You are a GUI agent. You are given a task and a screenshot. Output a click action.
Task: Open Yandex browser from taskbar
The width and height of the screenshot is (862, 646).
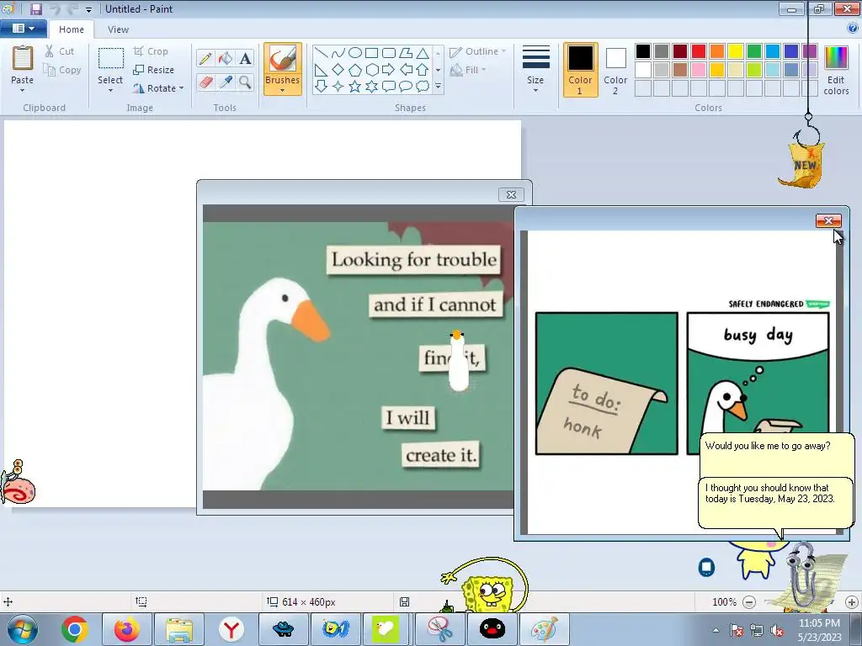click(231, 629)
